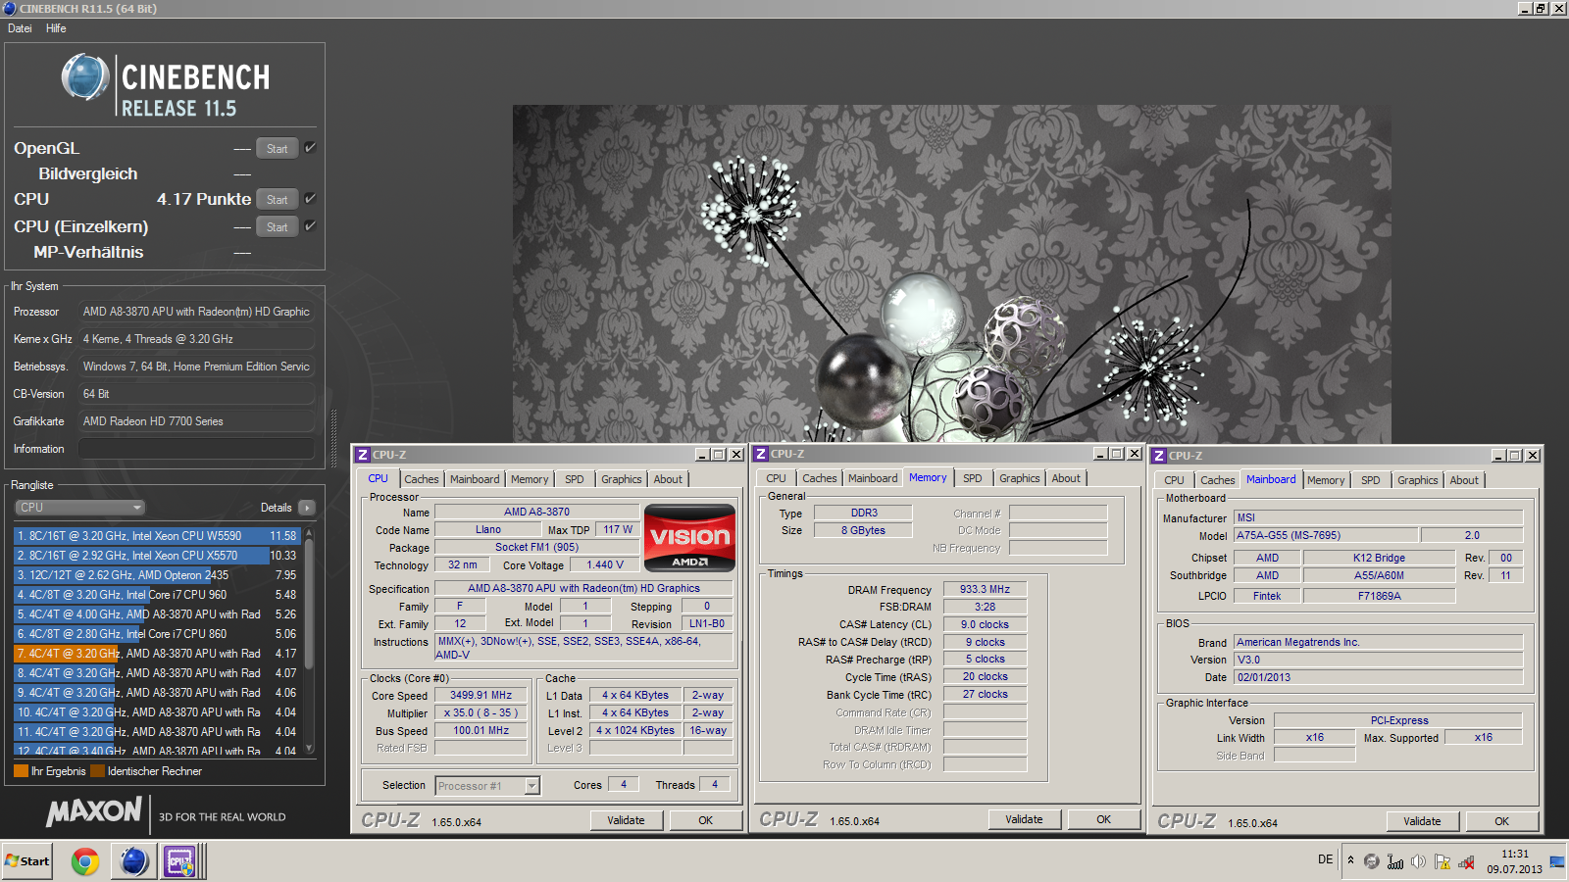Viewport: 1569px width, 882px height.
Task: Start the CPU benchmark
Action: click(x=277, y=200)
